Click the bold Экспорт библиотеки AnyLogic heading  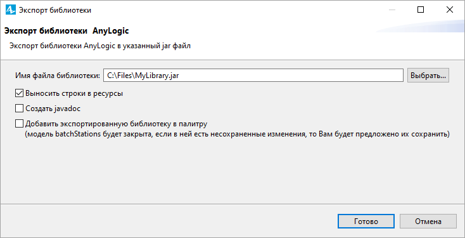pyautogui.click(x=67, y=31)
